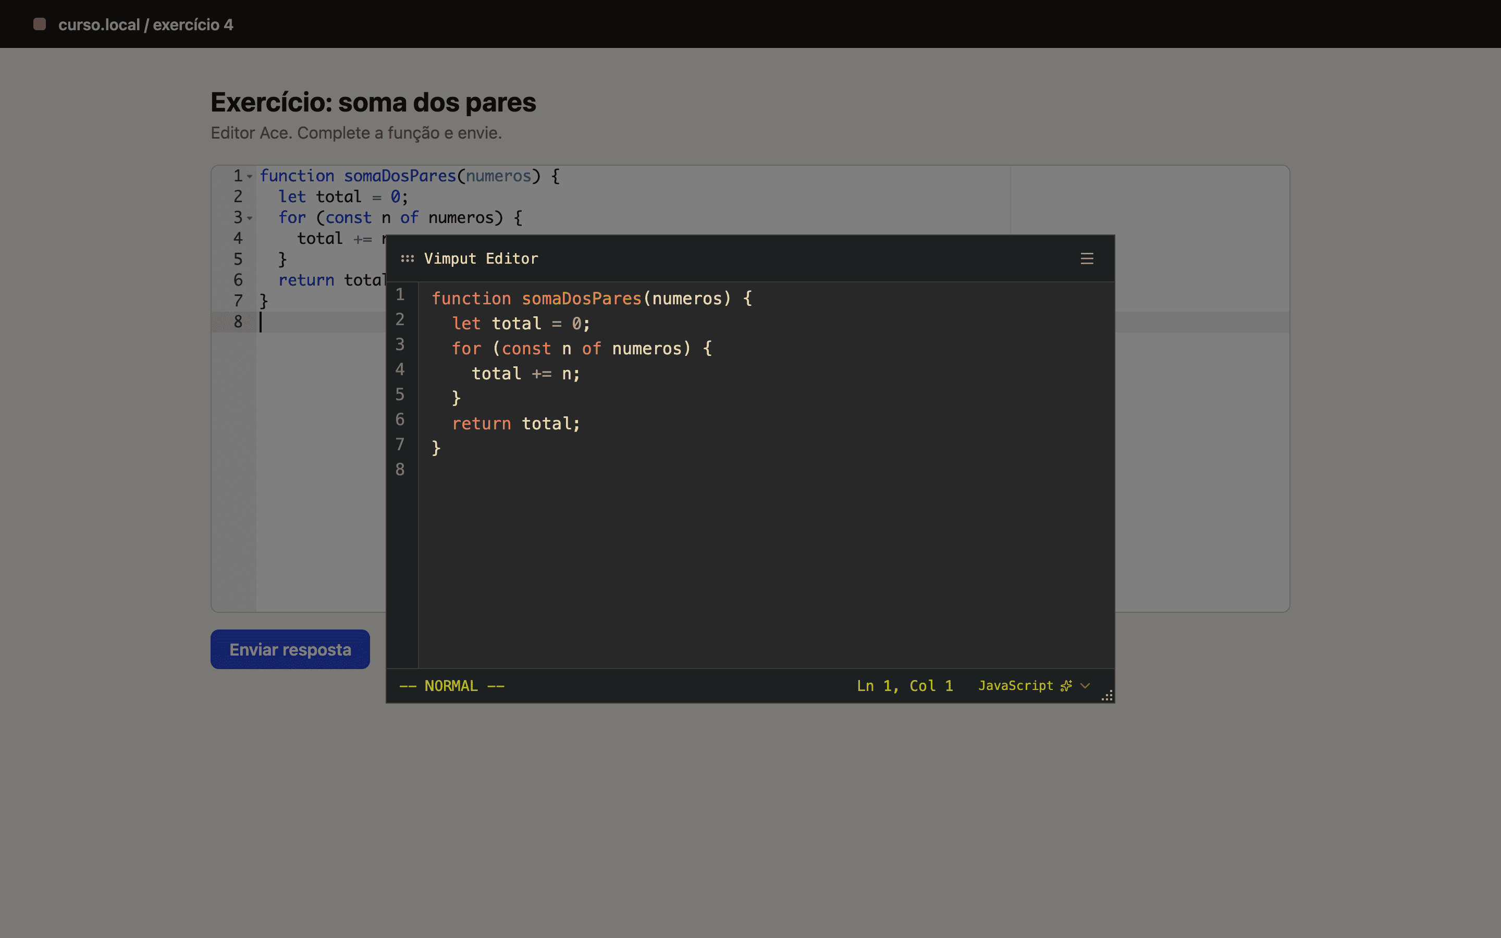Click the closing brace on Ace line 7

264,302
